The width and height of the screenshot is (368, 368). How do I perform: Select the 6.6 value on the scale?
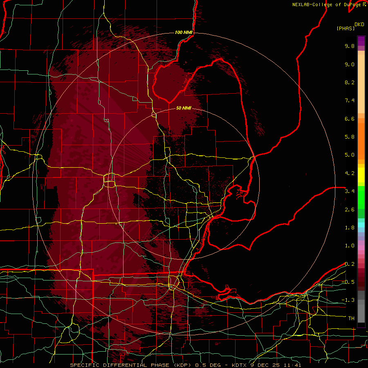pos(350,119)
